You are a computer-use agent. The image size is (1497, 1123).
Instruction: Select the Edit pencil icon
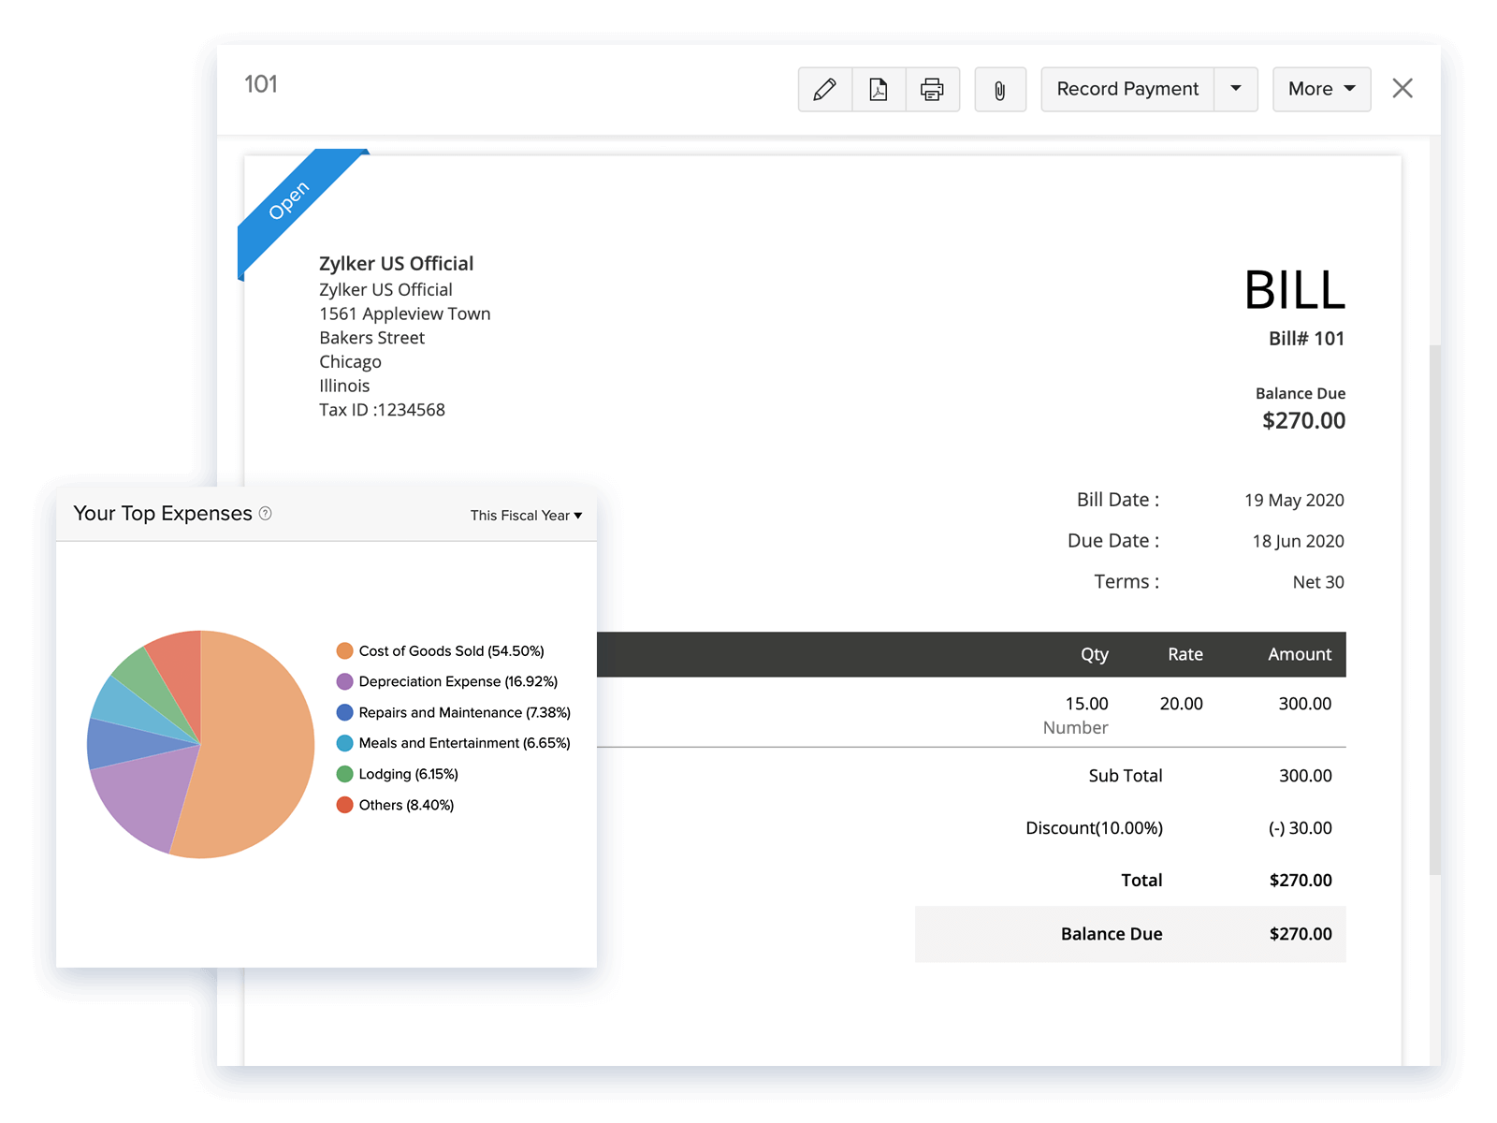[x=824, y=89]
